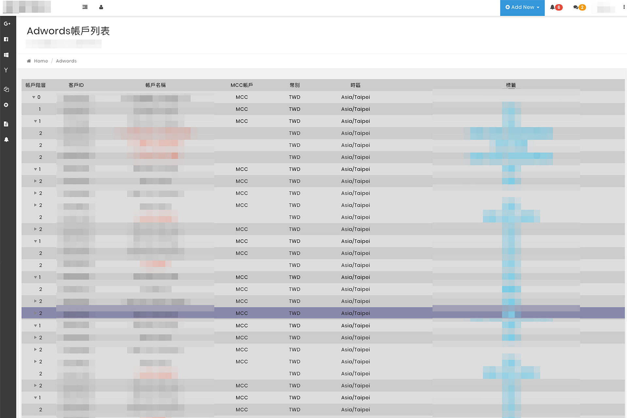Click the plus circle sidebar icon

tap(6, 105)
